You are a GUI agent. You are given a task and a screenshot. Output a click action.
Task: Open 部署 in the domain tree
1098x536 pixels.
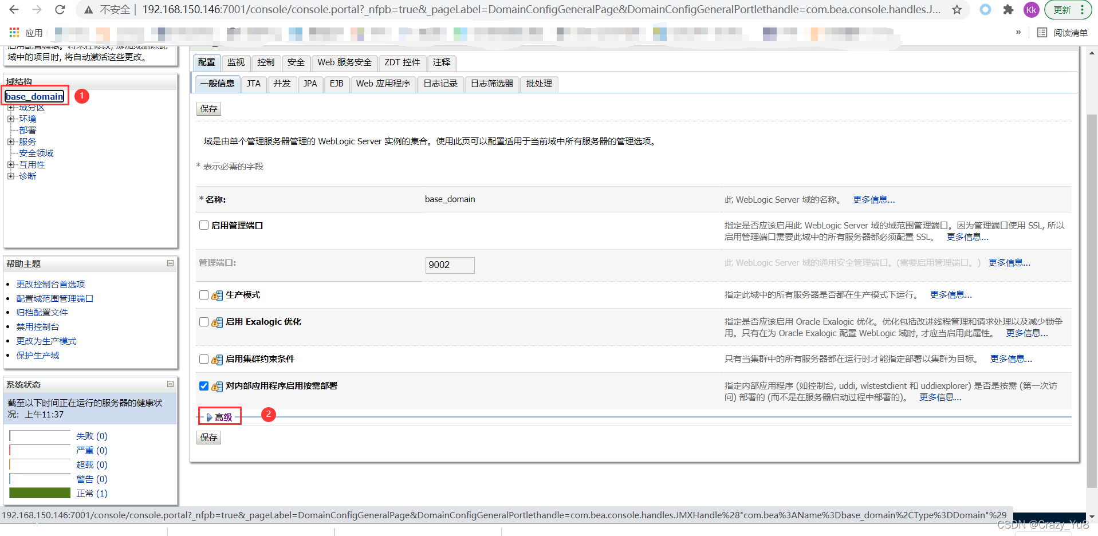tap(27, 130)
